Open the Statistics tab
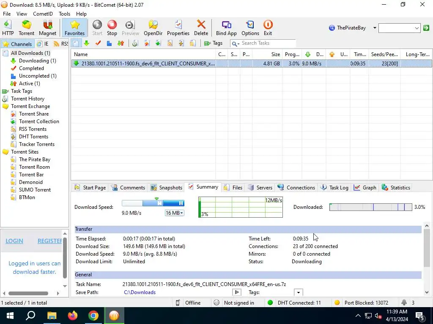This screenshot has width=433, height=324. (x=396, y=188)
